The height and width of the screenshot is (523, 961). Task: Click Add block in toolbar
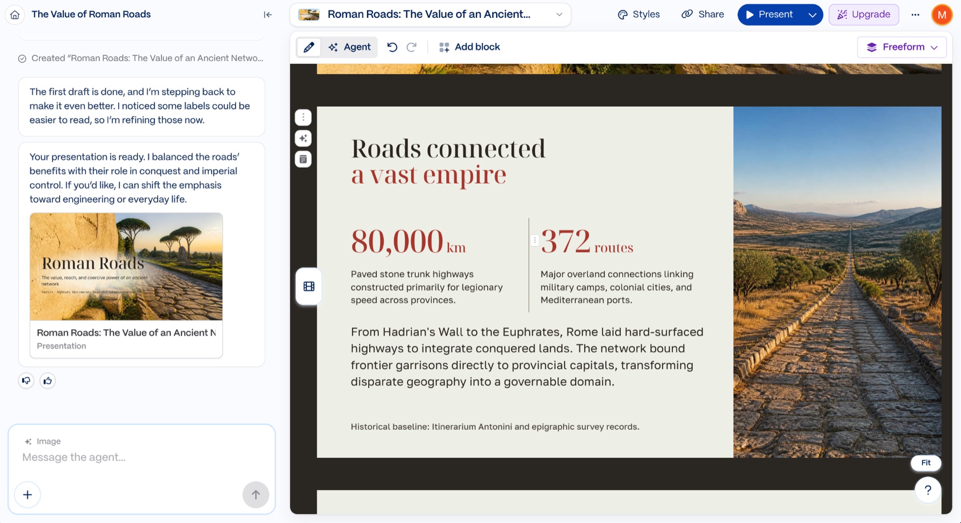470,47
